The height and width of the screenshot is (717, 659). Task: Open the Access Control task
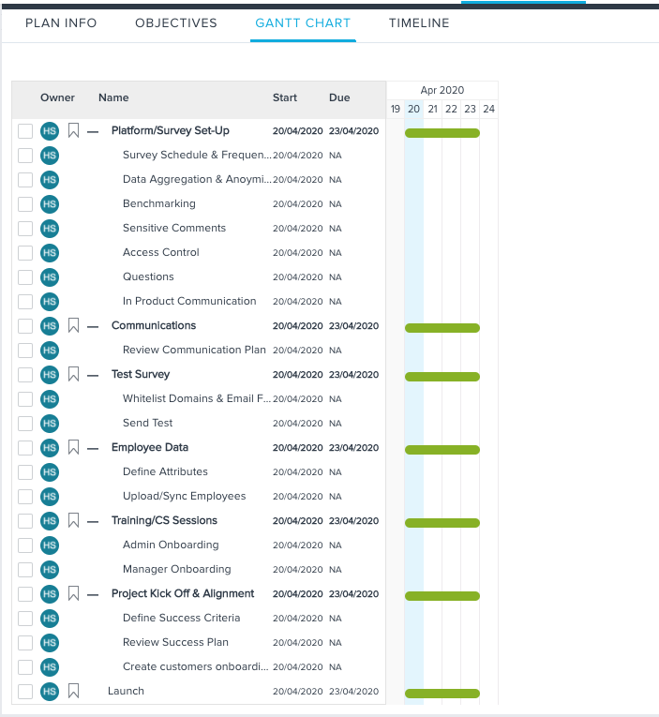[161, 252]
